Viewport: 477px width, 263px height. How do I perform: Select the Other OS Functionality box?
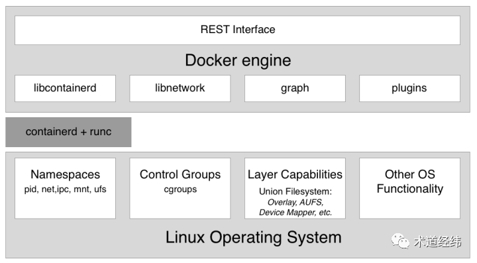409,188
